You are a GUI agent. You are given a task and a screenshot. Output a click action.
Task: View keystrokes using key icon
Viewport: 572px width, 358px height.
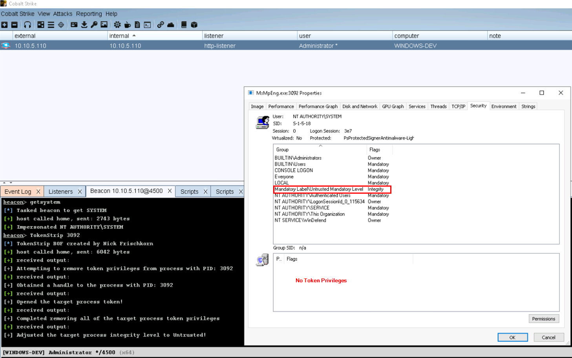point(94,25)
